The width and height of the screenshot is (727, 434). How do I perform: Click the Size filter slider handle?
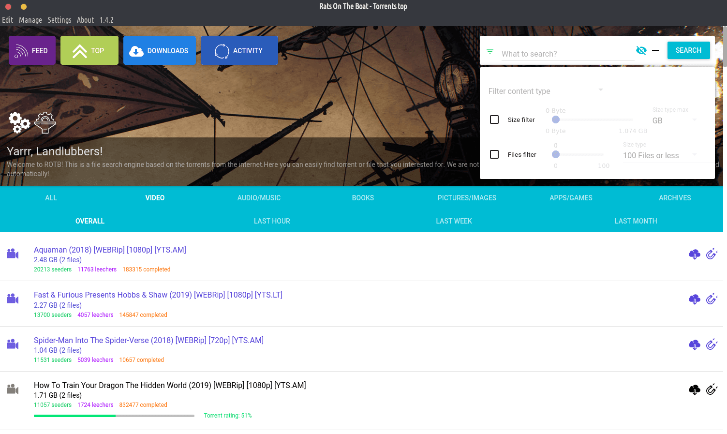click(x=556, y=120)
